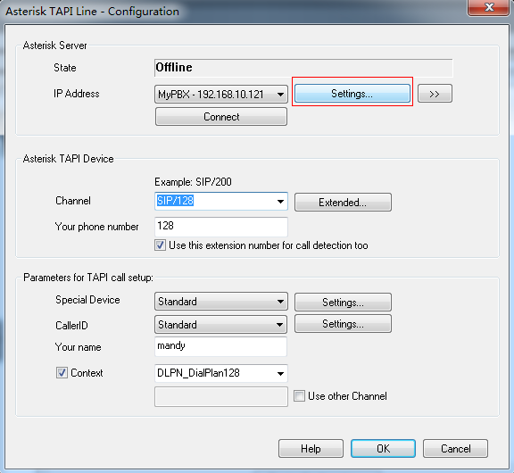Click the >> expand button
This screenshot has height=473, width=514.
click(x=435, y=94)
